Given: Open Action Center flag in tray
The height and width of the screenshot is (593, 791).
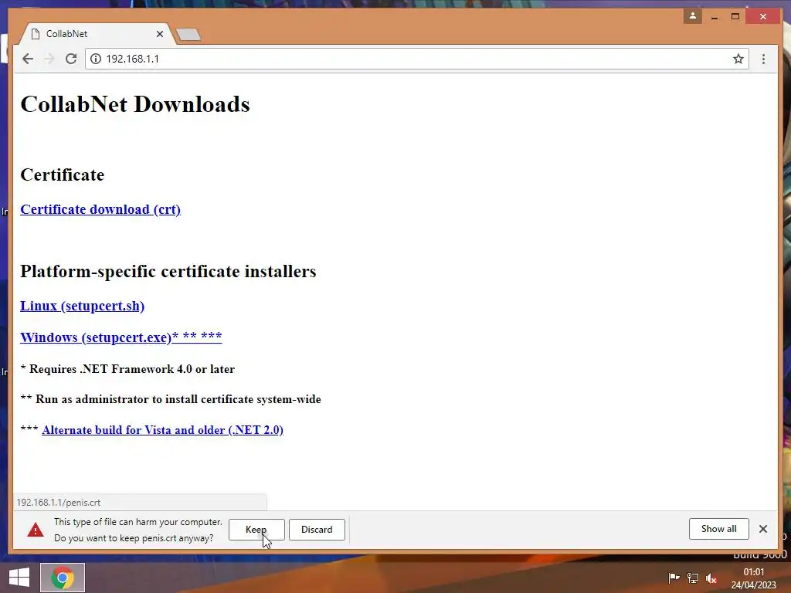Looking at the screenshot, I should 674,578.
